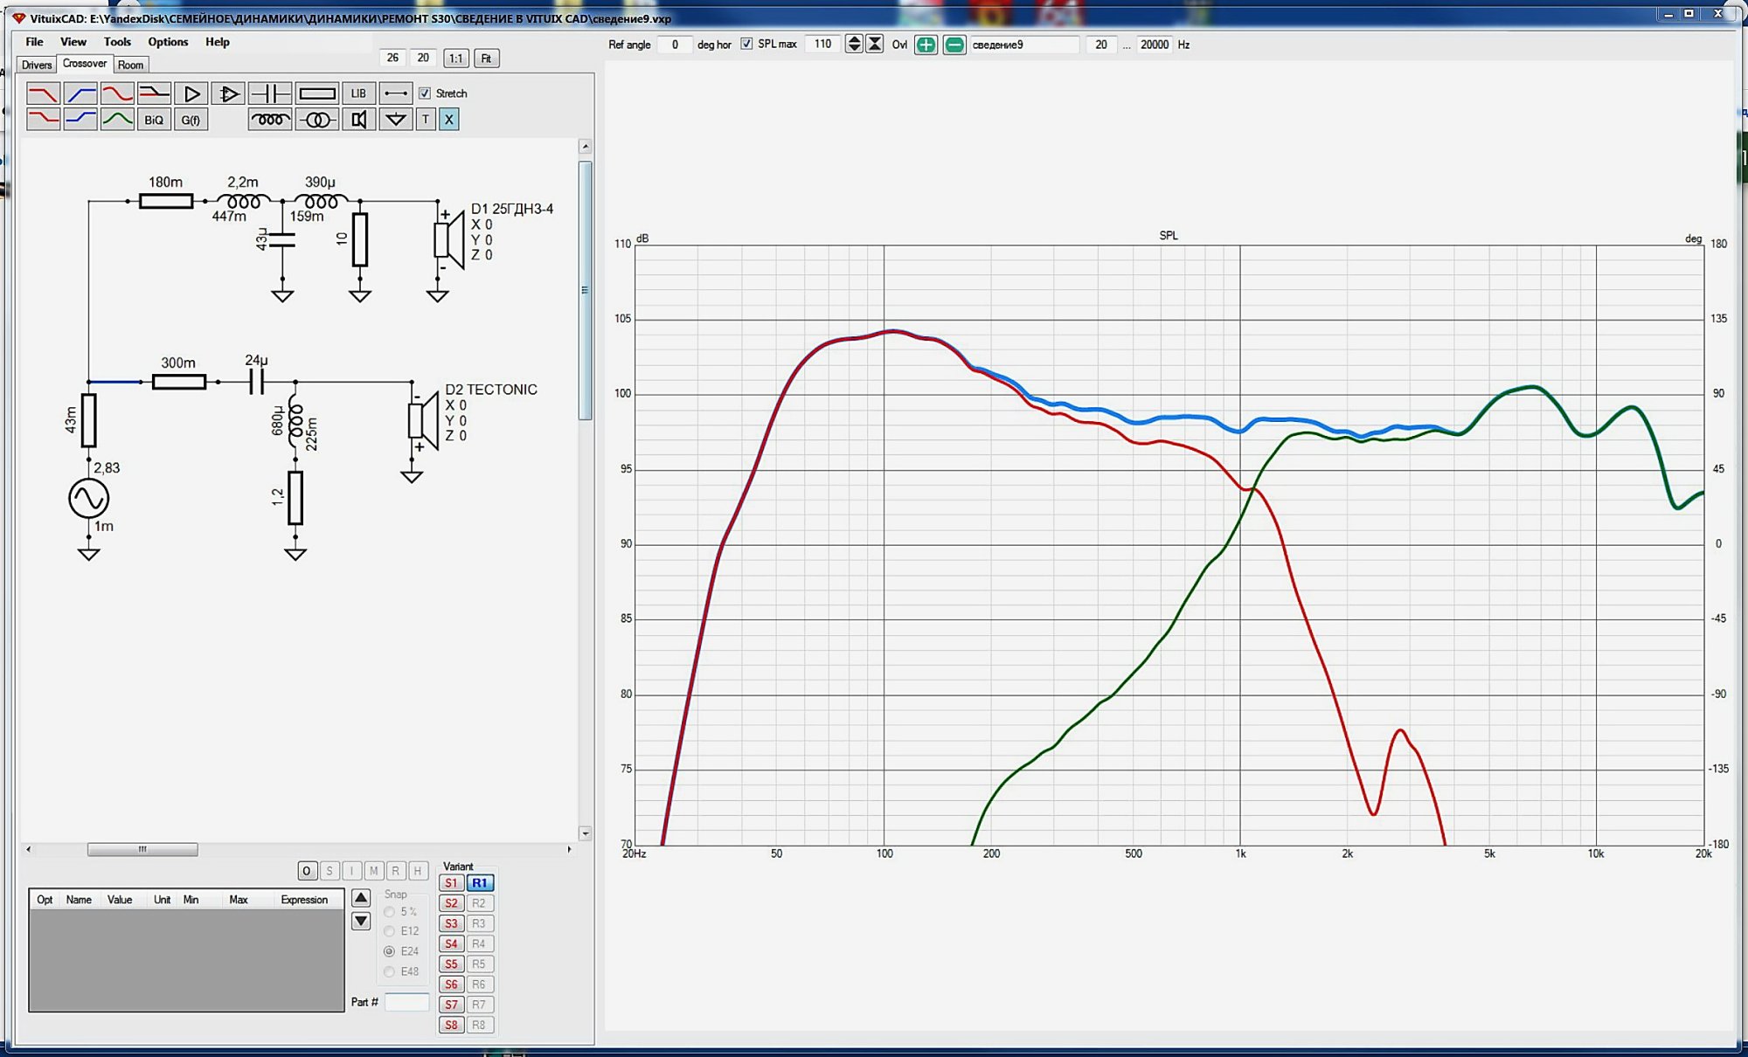Screen dimensions: 1748x1057
Task: Open the Tools menu
Action: coord(117,42)
